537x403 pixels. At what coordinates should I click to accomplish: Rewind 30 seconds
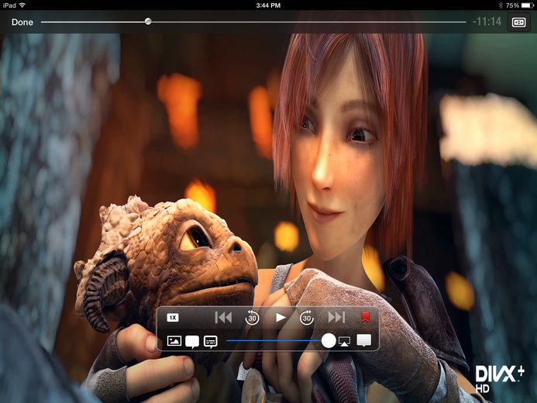252,318
